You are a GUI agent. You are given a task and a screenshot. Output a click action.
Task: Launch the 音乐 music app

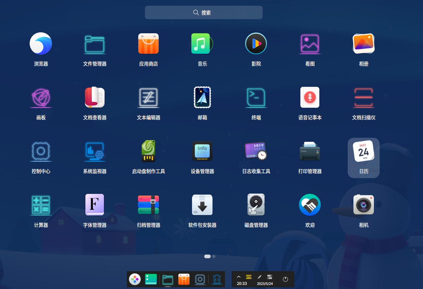point(202,43)
